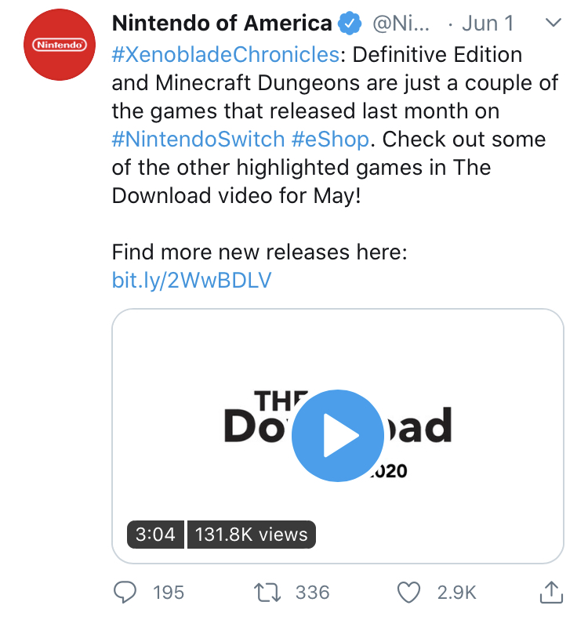Open the share tweet icon
Viewport: 588px width, 620px height.
[x=551, y=592]
